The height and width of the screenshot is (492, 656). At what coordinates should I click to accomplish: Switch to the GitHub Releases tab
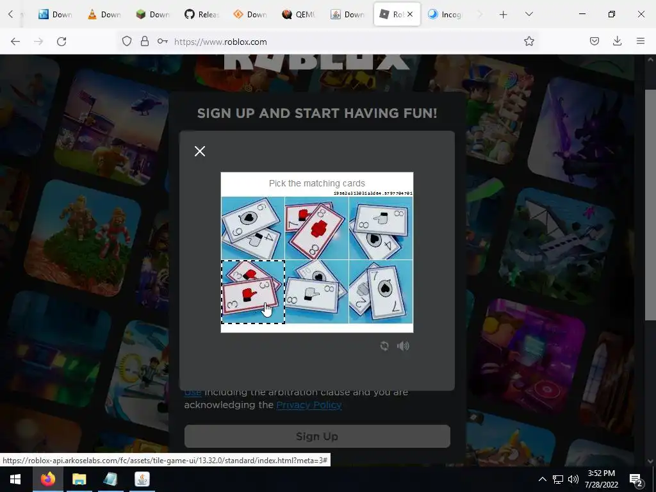tap(202, 14)
